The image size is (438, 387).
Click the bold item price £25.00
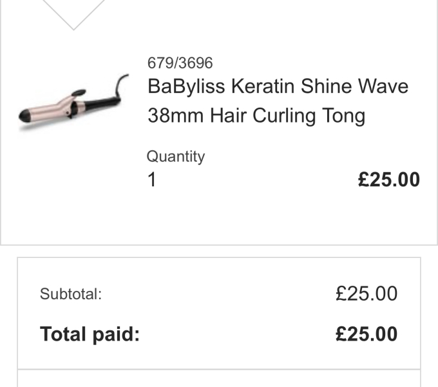(x=388, y=180)
